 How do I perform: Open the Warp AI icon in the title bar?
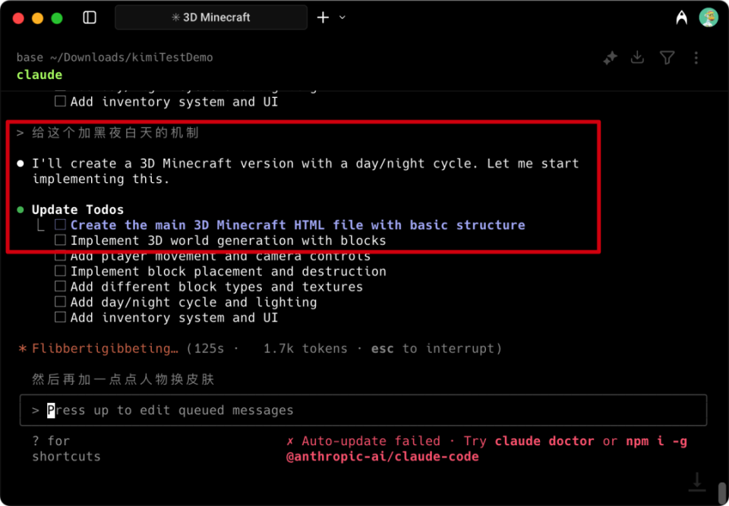681,17
